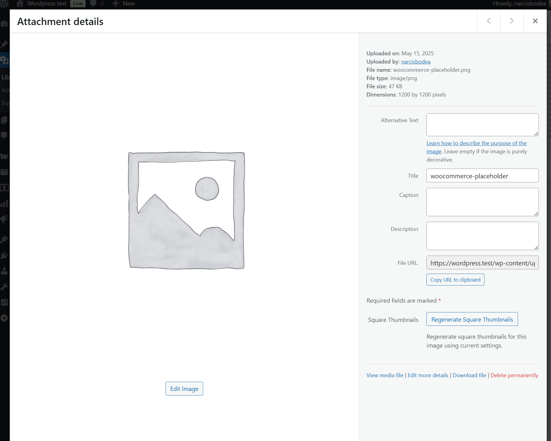The height and width of the screenshot is (441, 551).
Task: Open the Tools wrench sidebar icon
Action: [4, 286]
